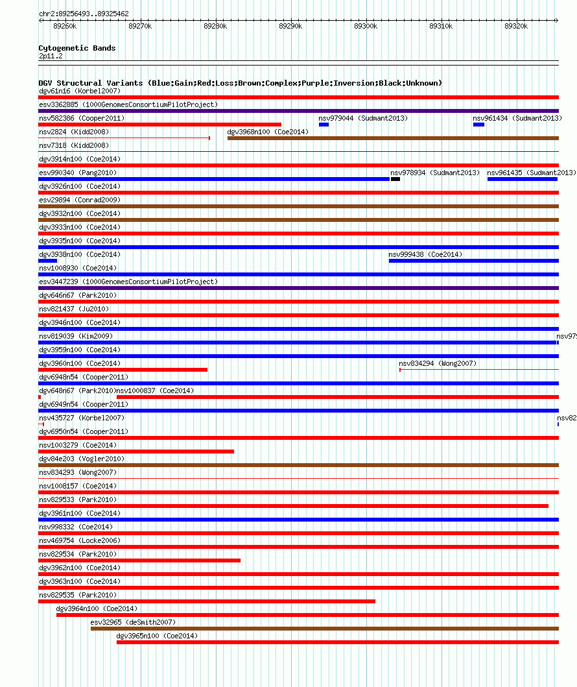Open dgv6948n54 (Cooper2011) label

click(x=84, y=377)
